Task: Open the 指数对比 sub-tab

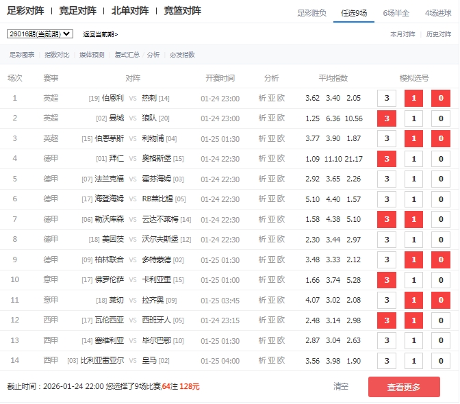Action: pyautogui.click(x=56, y=55)
